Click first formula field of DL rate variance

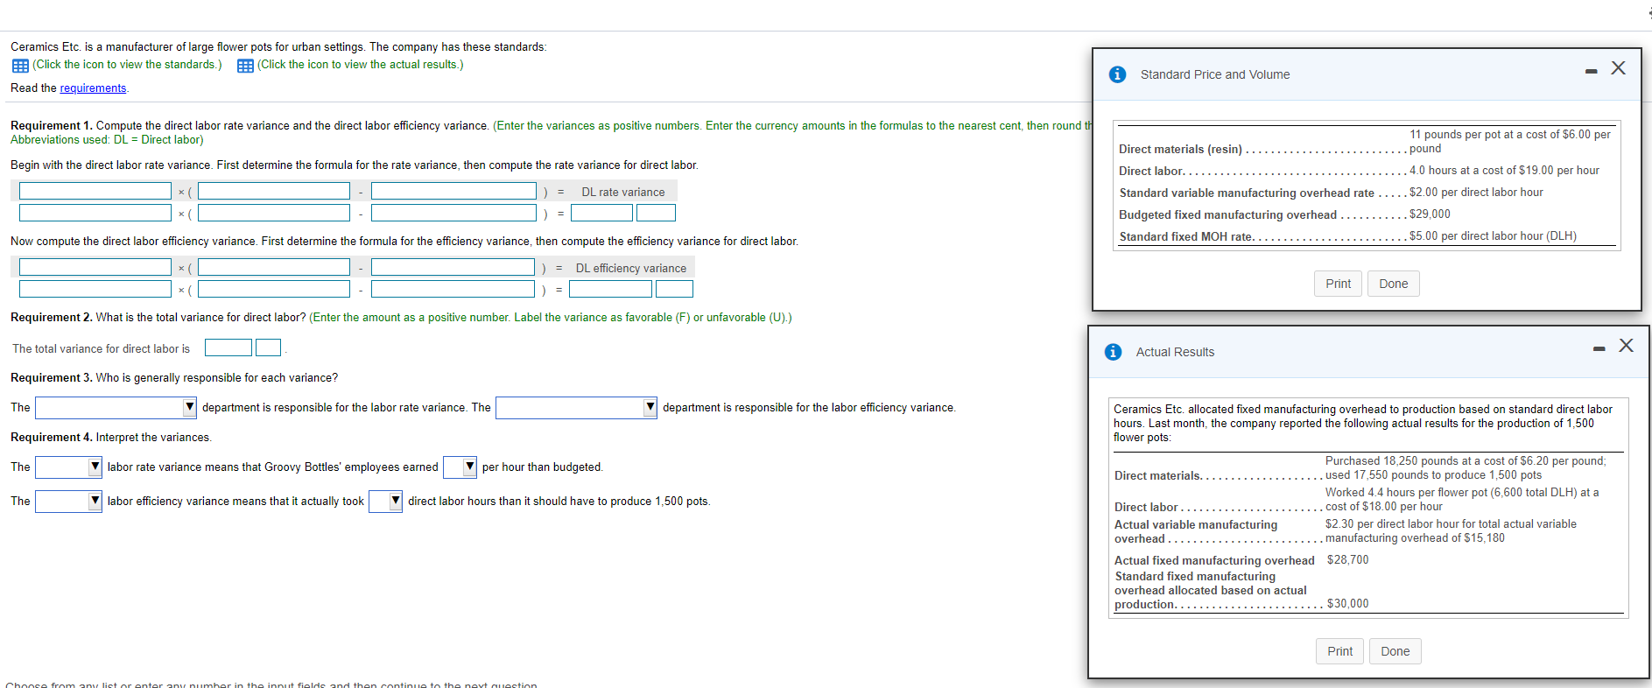point(95,191)
